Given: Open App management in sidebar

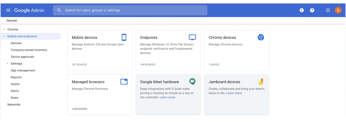Looking at the screenshot, I should coord(23,71).
